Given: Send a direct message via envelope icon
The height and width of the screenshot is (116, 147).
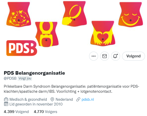Looking at the screenshot, I should (105, 56).
